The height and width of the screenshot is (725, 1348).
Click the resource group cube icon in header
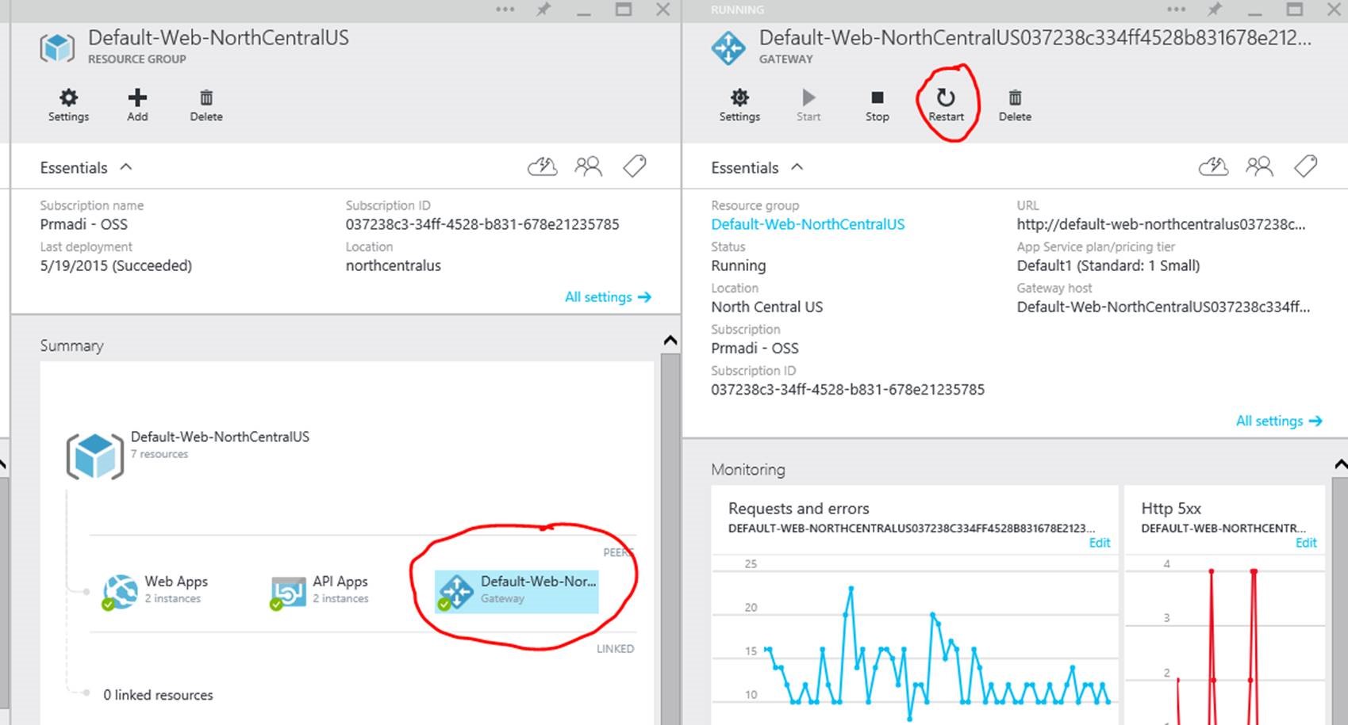tap(57, 48)
